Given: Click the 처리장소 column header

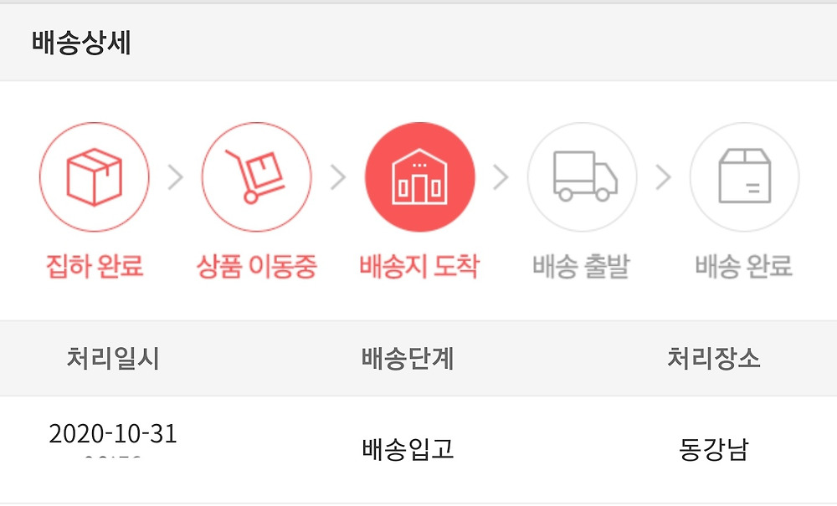Looking at the screenshot, I should pyautogui.click(x=714, y=359).
